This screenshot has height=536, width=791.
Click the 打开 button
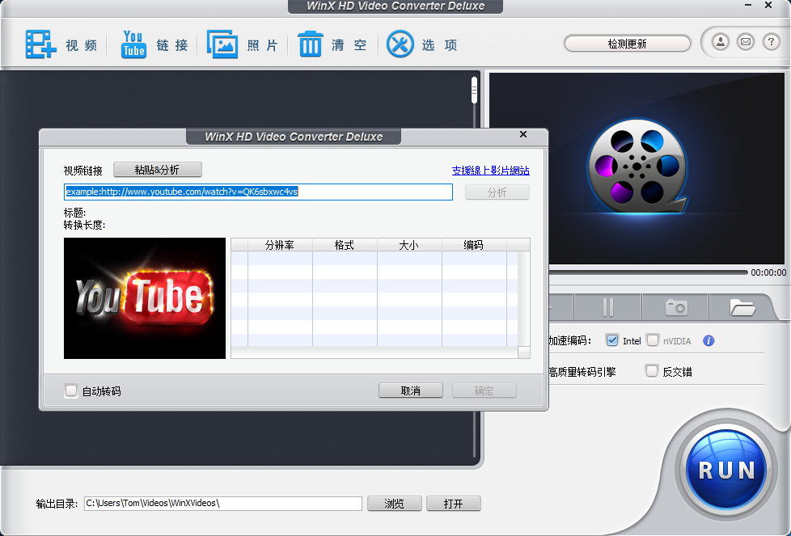coord(454,503)
